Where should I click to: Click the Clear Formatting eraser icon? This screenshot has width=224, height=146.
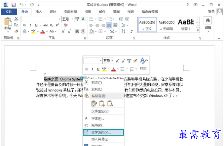coord(66,25)
